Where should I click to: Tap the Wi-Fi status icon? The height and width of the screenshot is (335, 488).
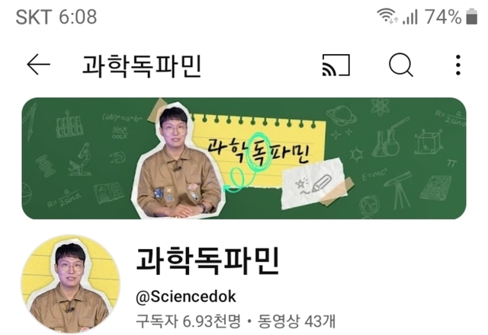point(387,16)
